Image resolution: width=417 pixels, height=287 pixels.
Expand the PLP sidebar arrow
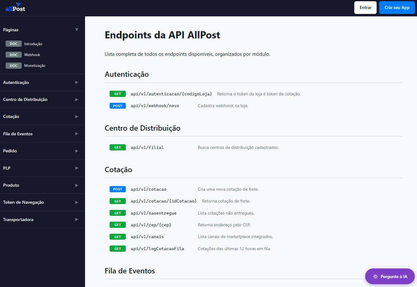(77, 168)
